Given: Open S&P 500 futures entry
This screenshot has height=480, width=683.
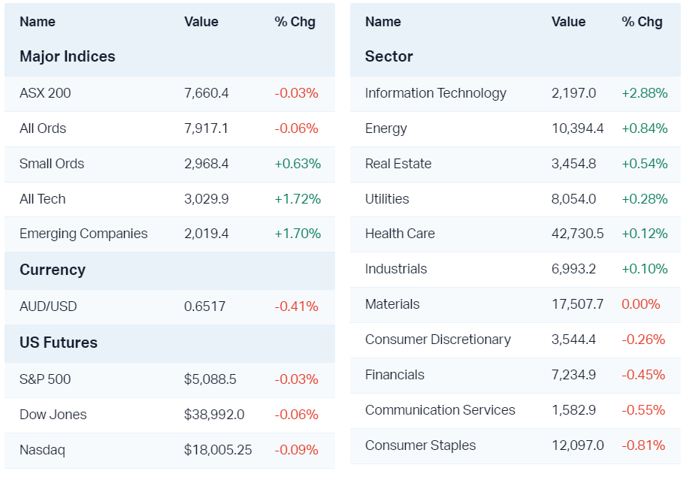Looking at the screenshot, I should [45, 379].
